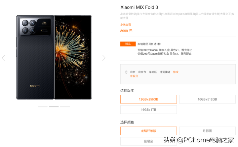Jump to third carousel image indicator
This screenshot has width=238, height=147.
click(x=65, y=107)
